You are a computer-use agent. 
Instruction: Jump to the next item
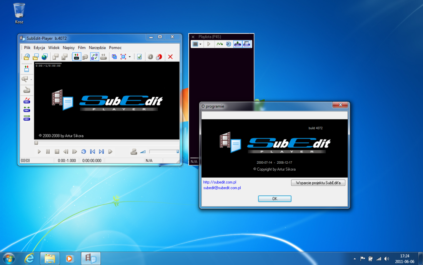(x=102, y=152)
